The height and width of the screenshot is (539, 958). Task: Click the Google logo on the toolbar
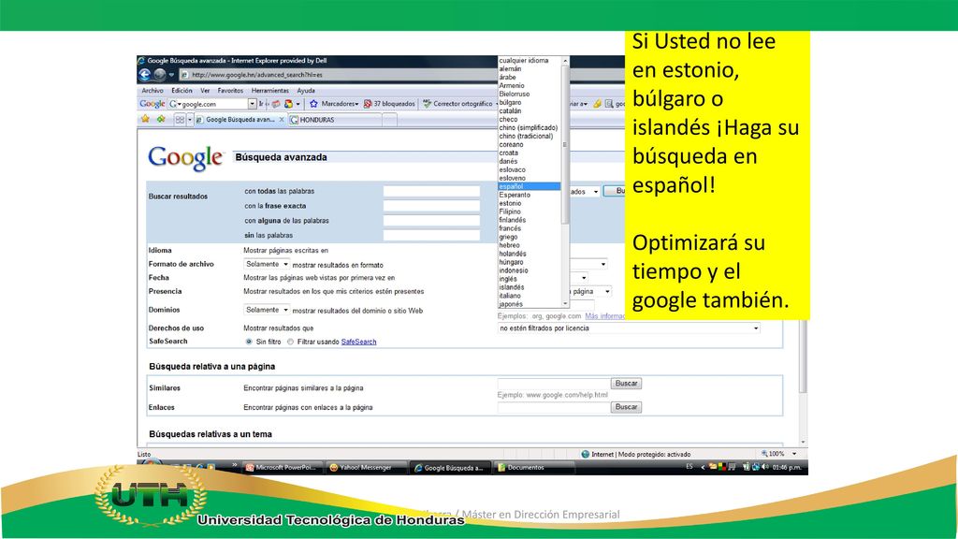[x=152, y=104]
